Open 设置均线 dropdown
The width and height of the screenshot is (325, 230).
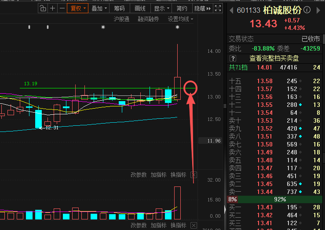(x=180, y=19)
